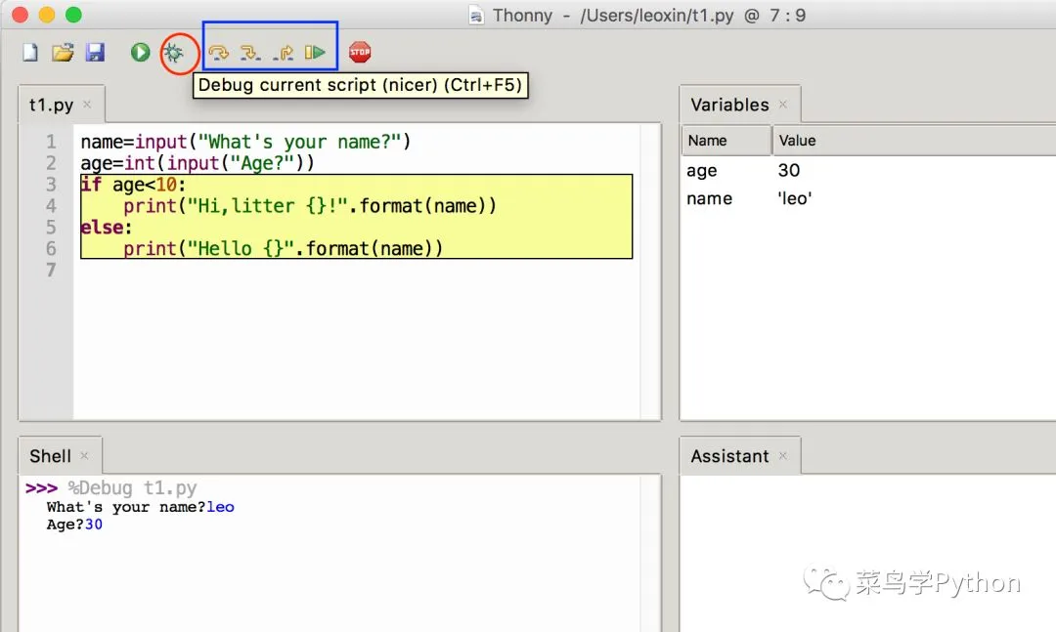Close the Assistant panel tab
The height and width of the screenshot is (632, 1056).
click(x=783, y=456)
